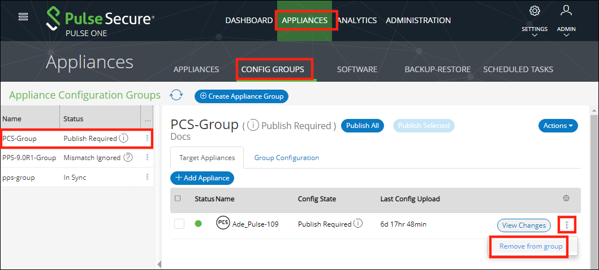599x270 pixels.
Task: Click the Add Appliance button
Action: click(202, 178)
